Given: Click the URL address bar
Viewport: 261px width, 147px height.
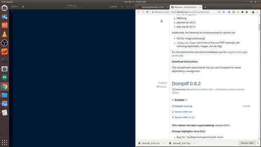Looking at the screenshot, I should 190,12.
